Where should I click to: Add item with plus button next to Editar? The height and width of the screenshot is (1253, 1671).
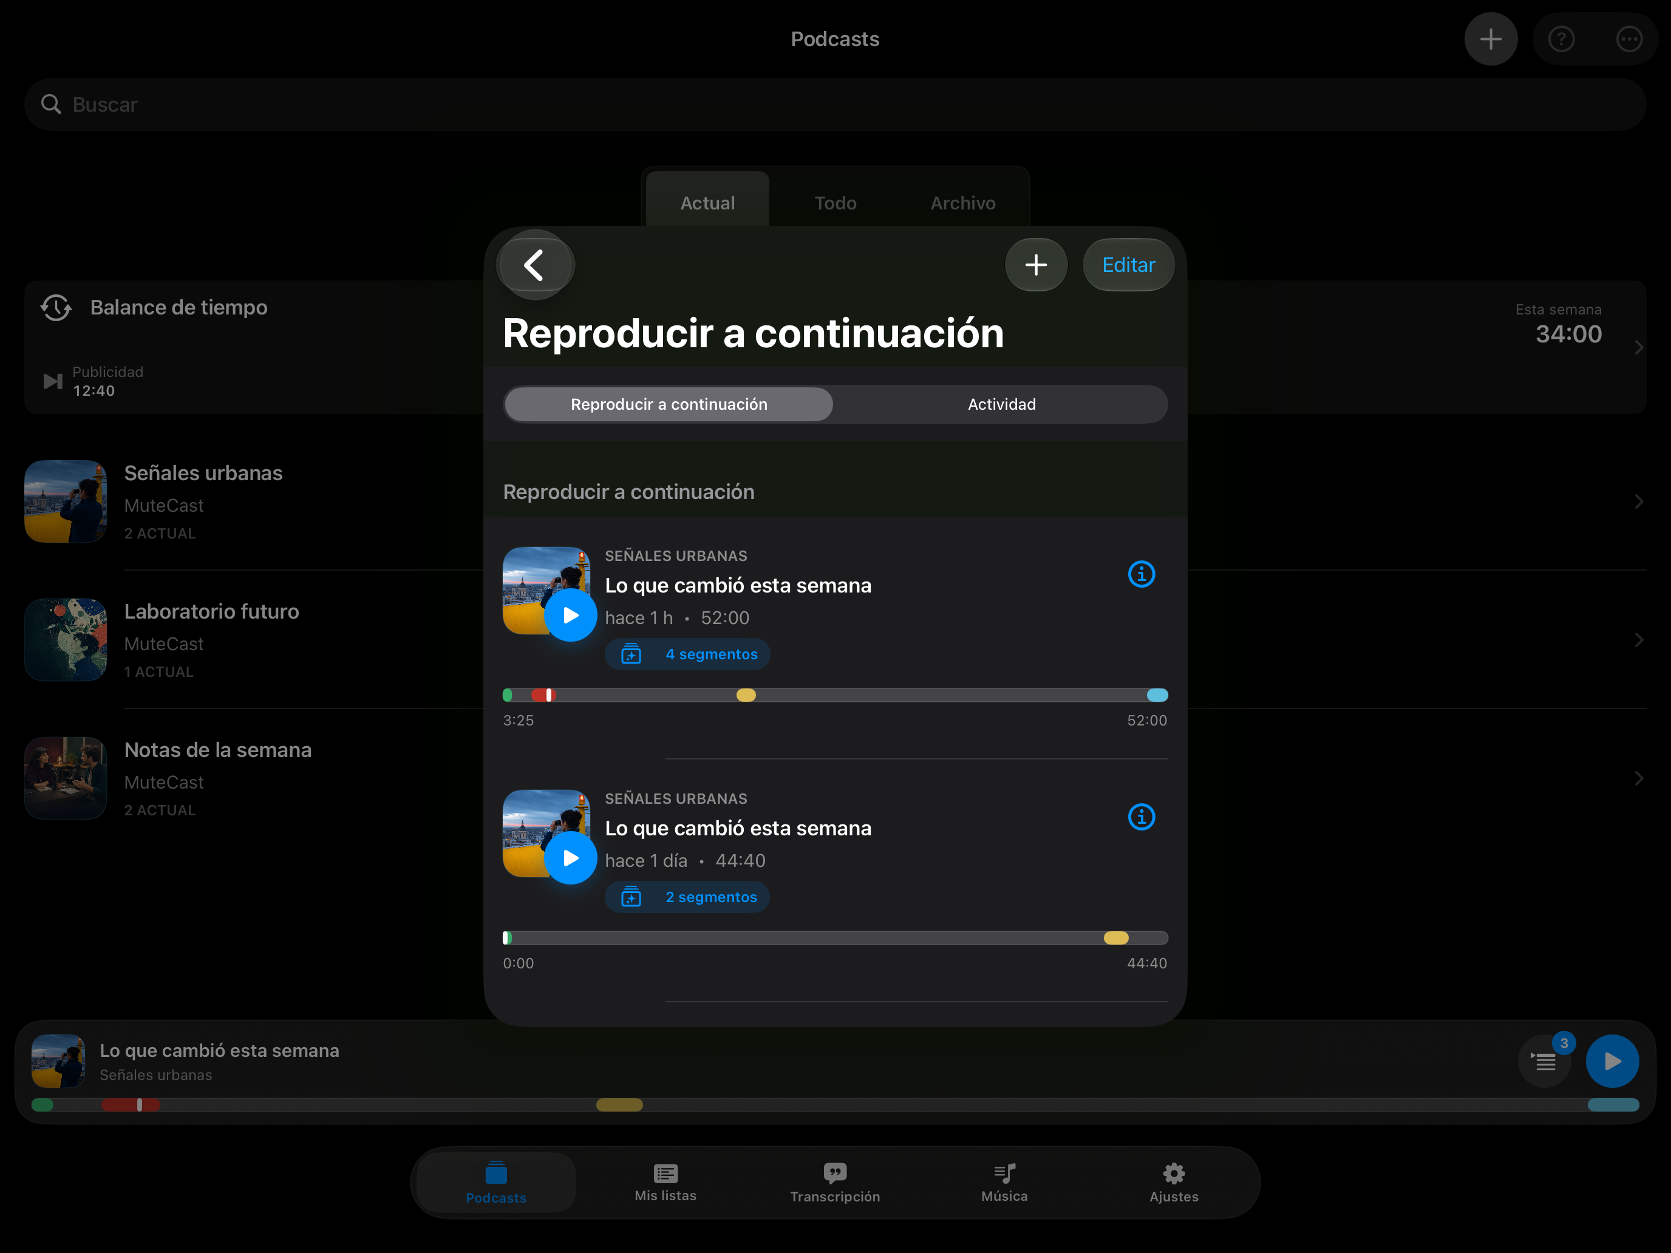point(1036,265)
